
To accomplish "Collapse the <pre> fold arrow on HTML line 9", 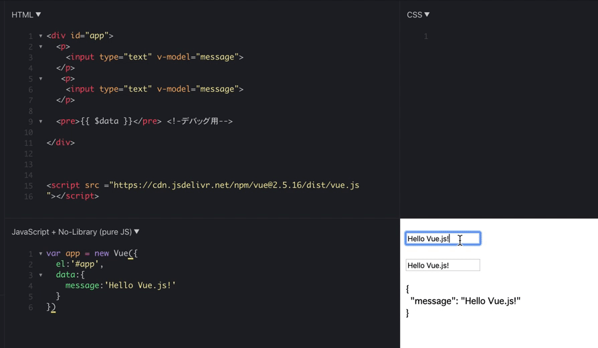I will tap(40, 121).
